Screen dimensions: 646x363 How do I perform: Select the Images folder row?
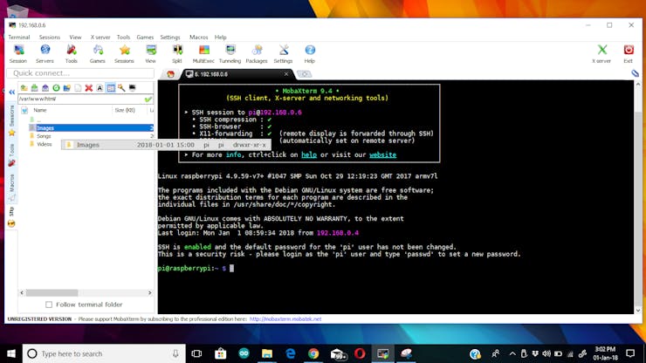coord(86,128)
